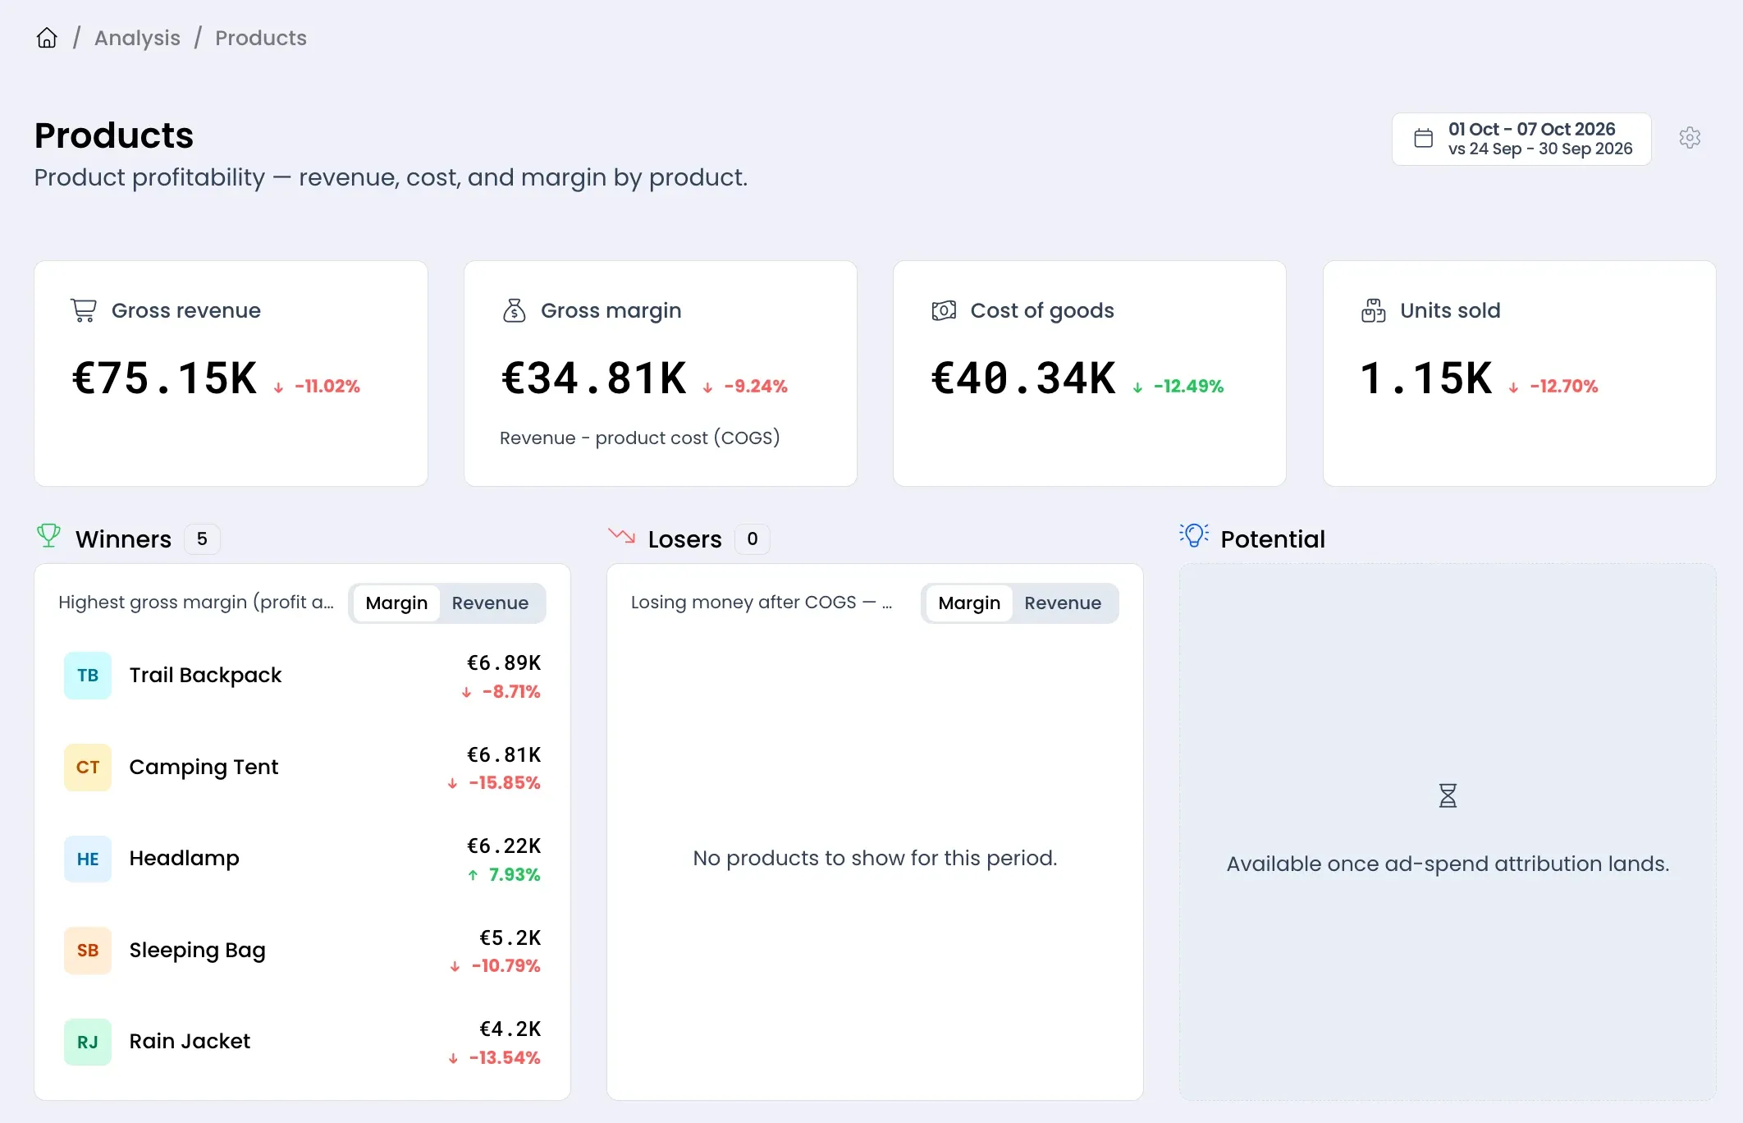
Task: Click the €34.81K gross margin value
Action: [x=594, y=378]
